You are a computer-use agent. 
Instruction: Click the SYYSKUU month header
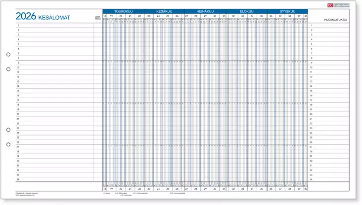(288, 11)
